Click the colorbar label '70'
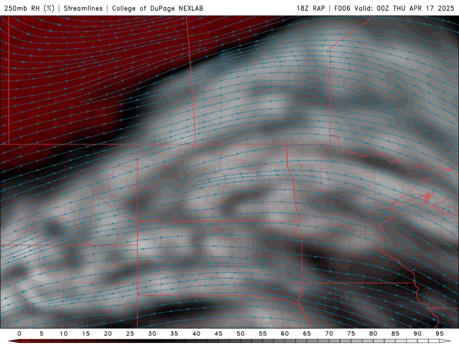The image size is (459, 344). [x=329, y=334]
